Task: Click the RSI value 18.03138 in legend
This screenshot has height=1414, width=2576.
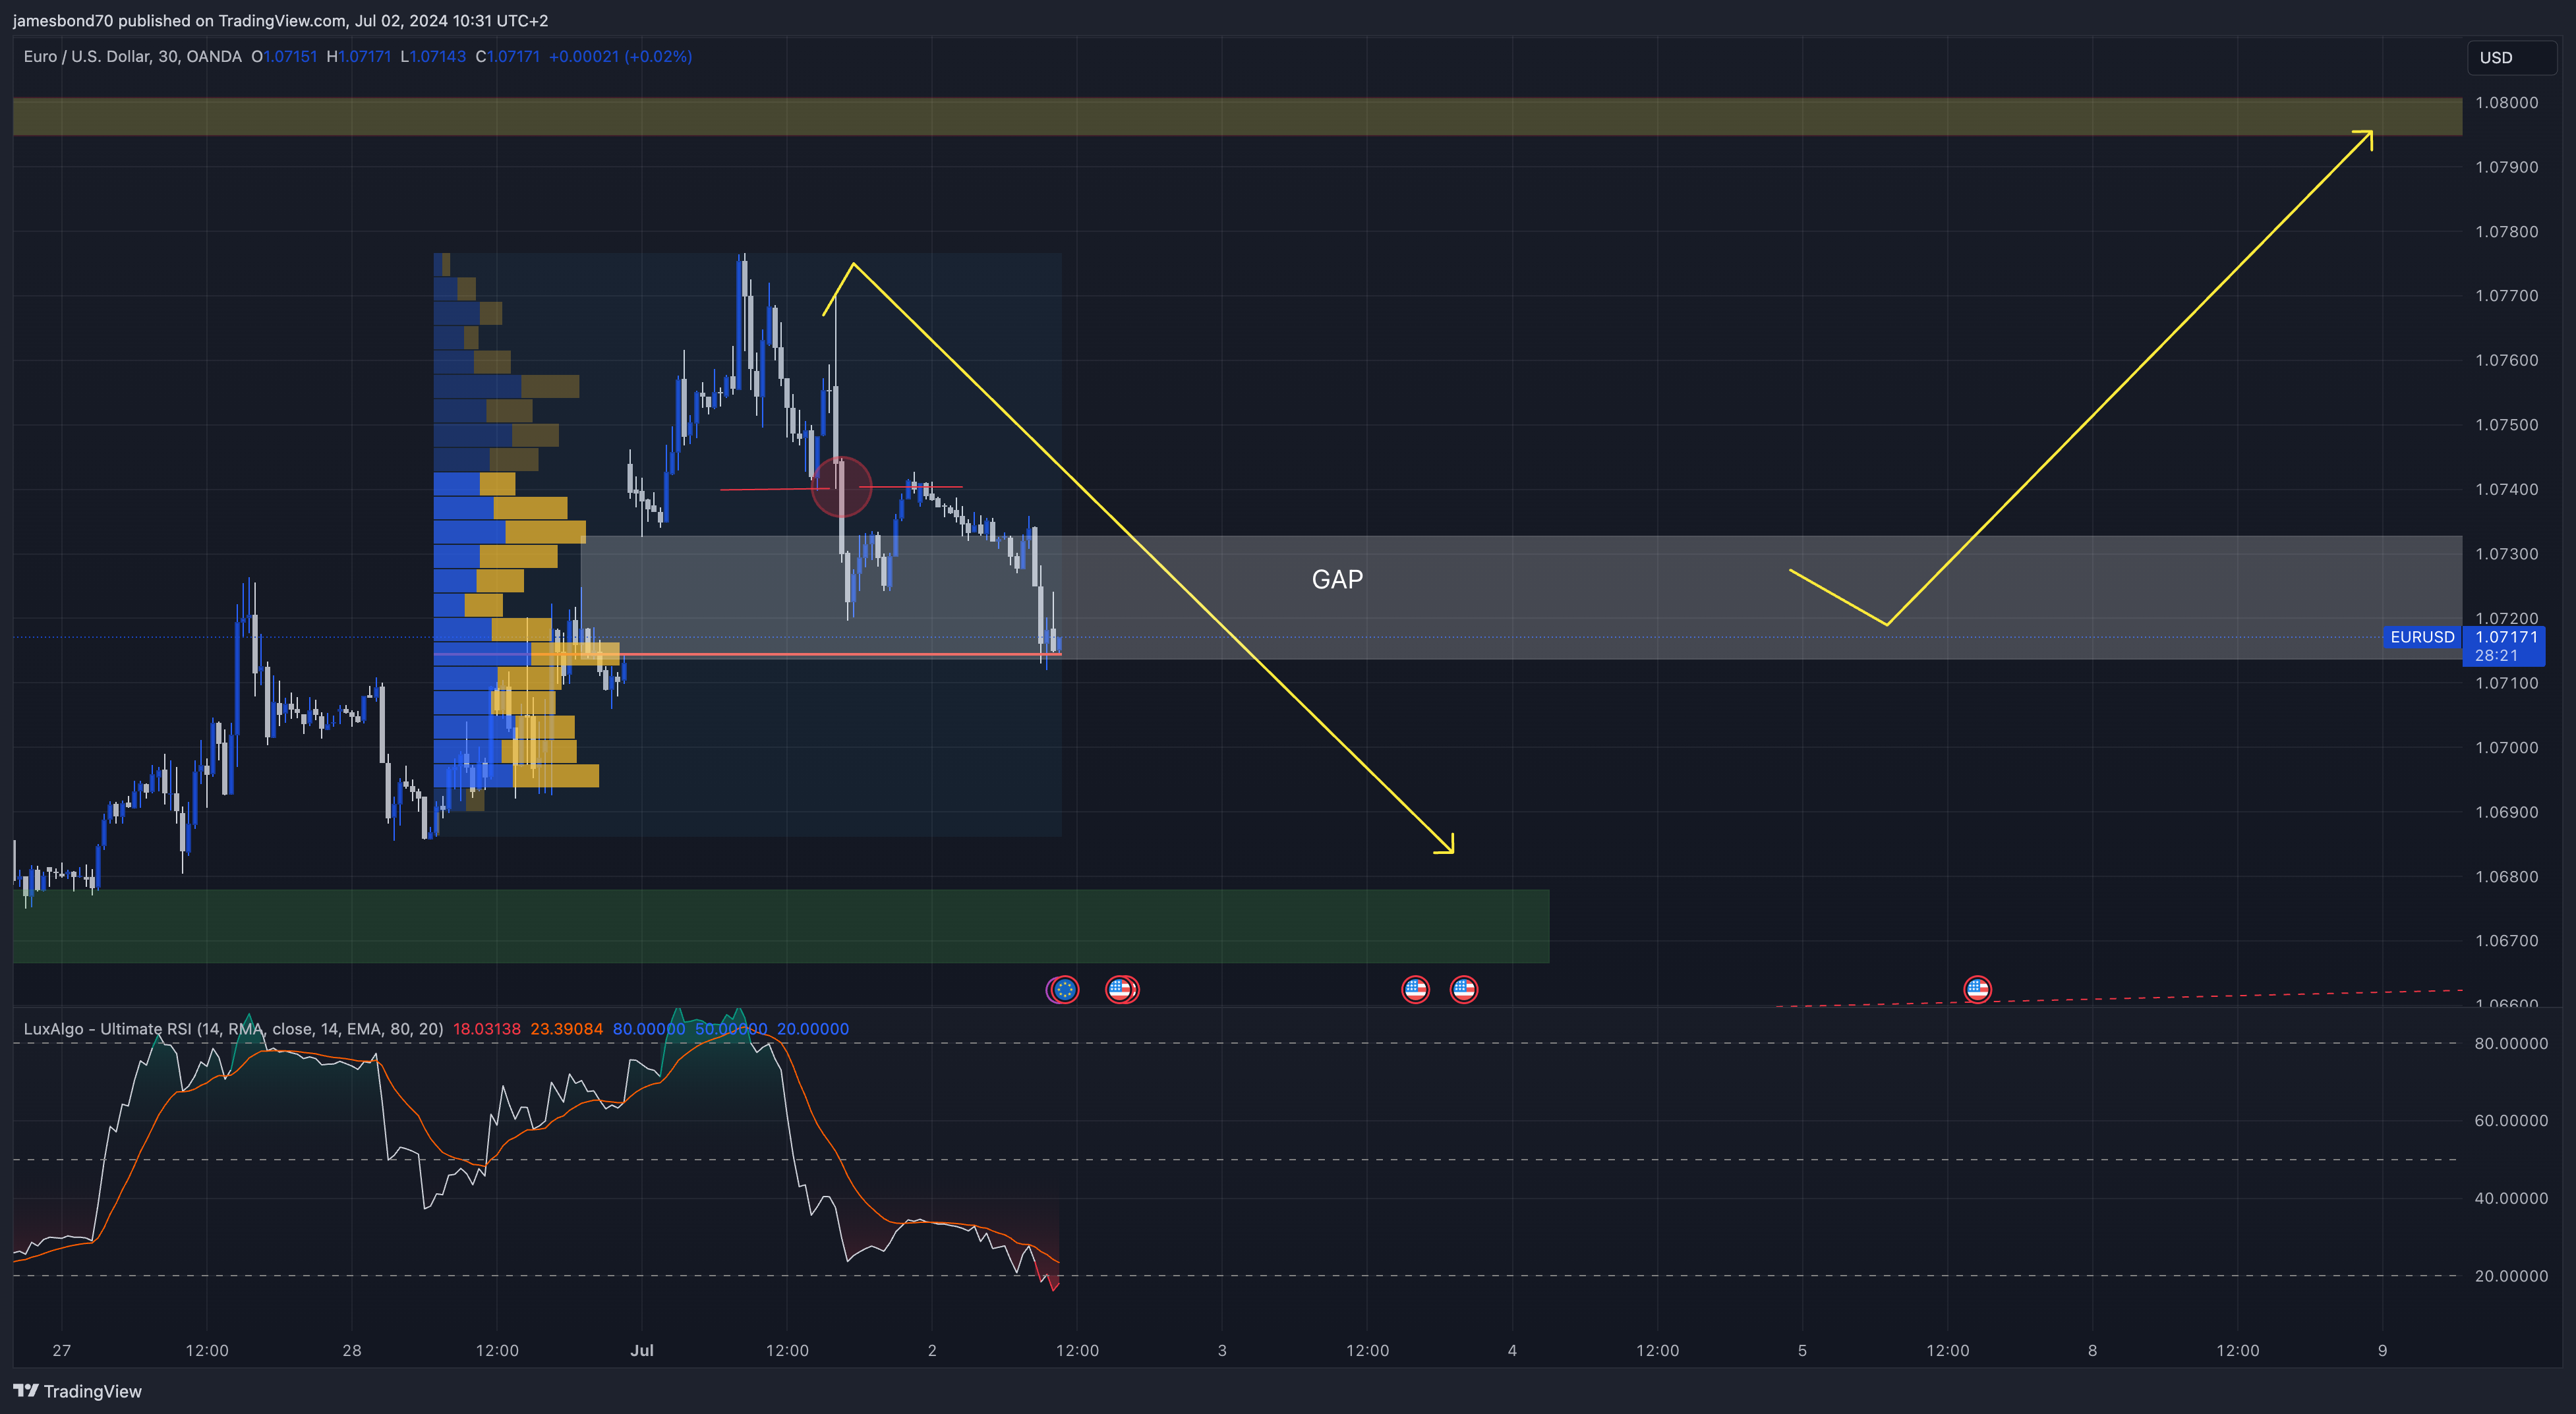Action: [487, 1029]
